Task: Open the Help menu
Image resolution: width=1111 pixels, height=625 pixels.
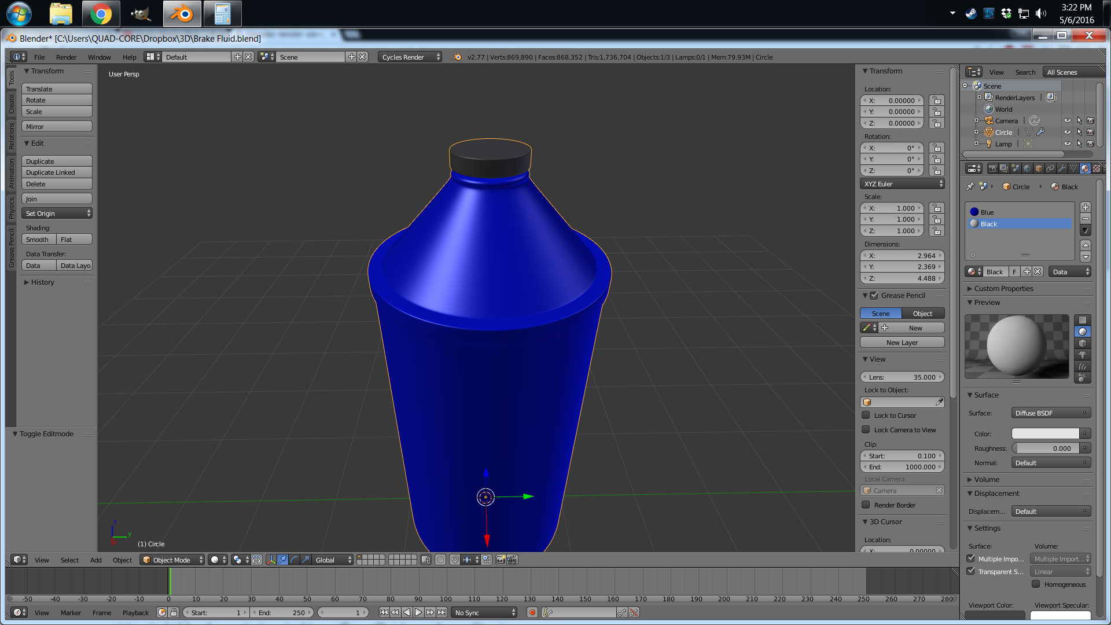Action: point(129,57)
